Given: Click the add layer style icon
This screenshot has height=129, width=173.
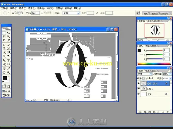Looking at the screenshot, I should pos(145,112).
